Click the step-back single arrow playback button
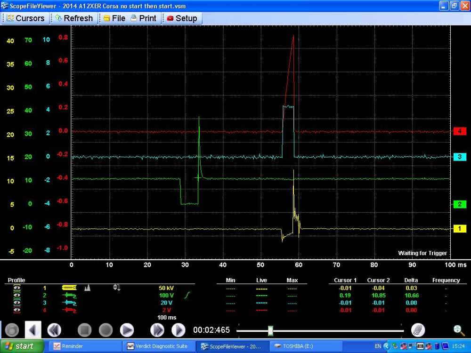Image resolution: width=471 pixels, height=353 pixels. click(33, 330)
